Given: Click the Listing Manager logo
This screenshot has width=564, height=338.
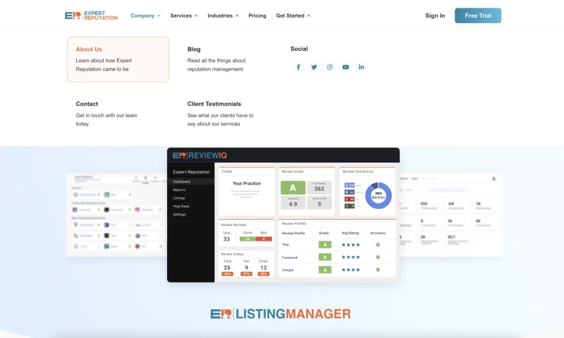Looking at the screenshot, I should (281, 314).
